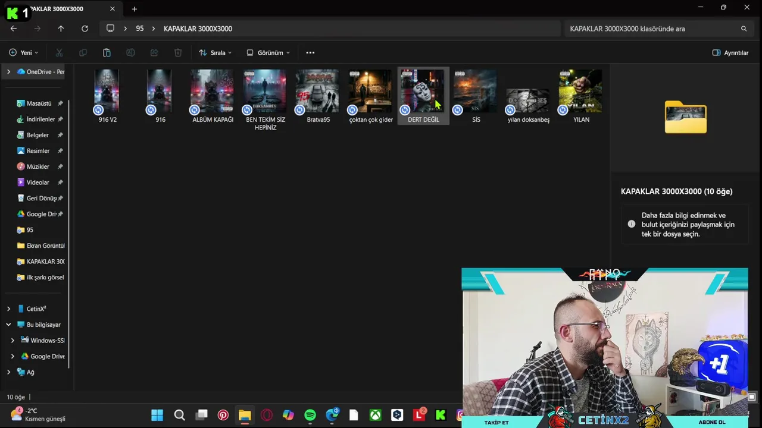Click the PC monitor icon in address bar
This screenshot has width=762, height=428.
point(110,29)
